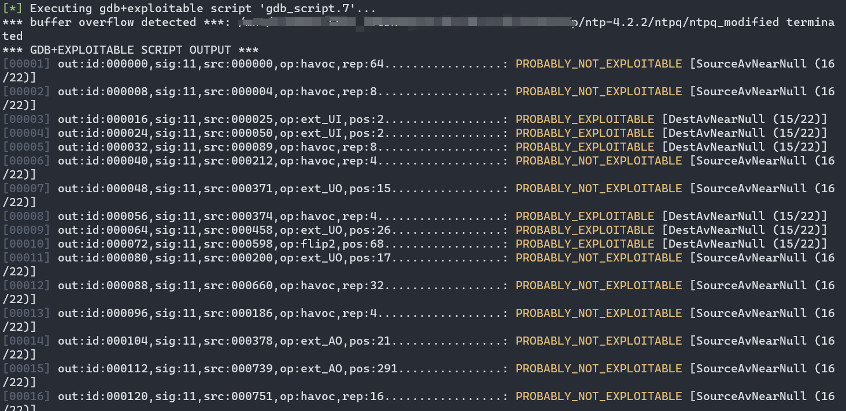Click the "*** buffer overflow detected ***:" text
Image resolution: width=846 pixels, height=411 pixels.
pos(117,23)
